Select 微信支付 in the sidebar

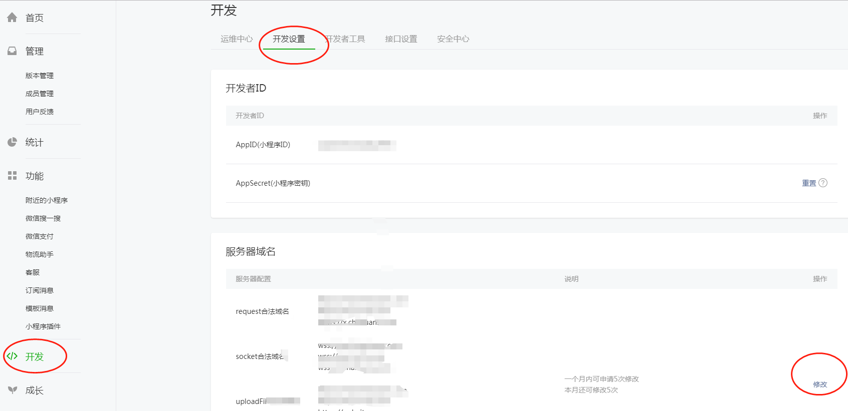coord(40,236)
